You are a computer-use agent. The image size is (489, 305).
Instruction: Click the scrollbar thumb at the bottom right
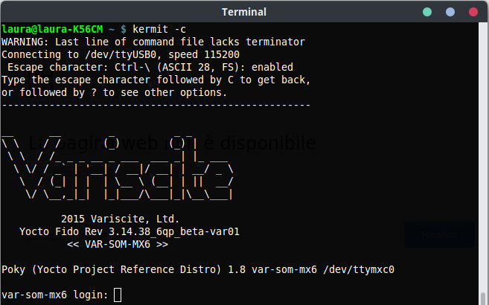[483, 298]
